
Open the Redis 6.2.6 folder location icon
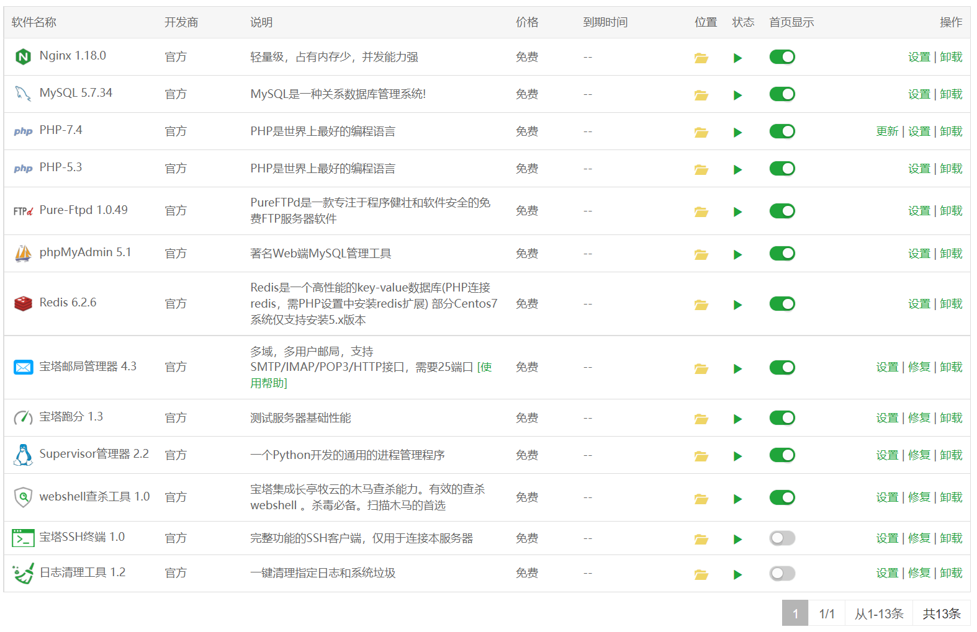(x=701, y=305)
